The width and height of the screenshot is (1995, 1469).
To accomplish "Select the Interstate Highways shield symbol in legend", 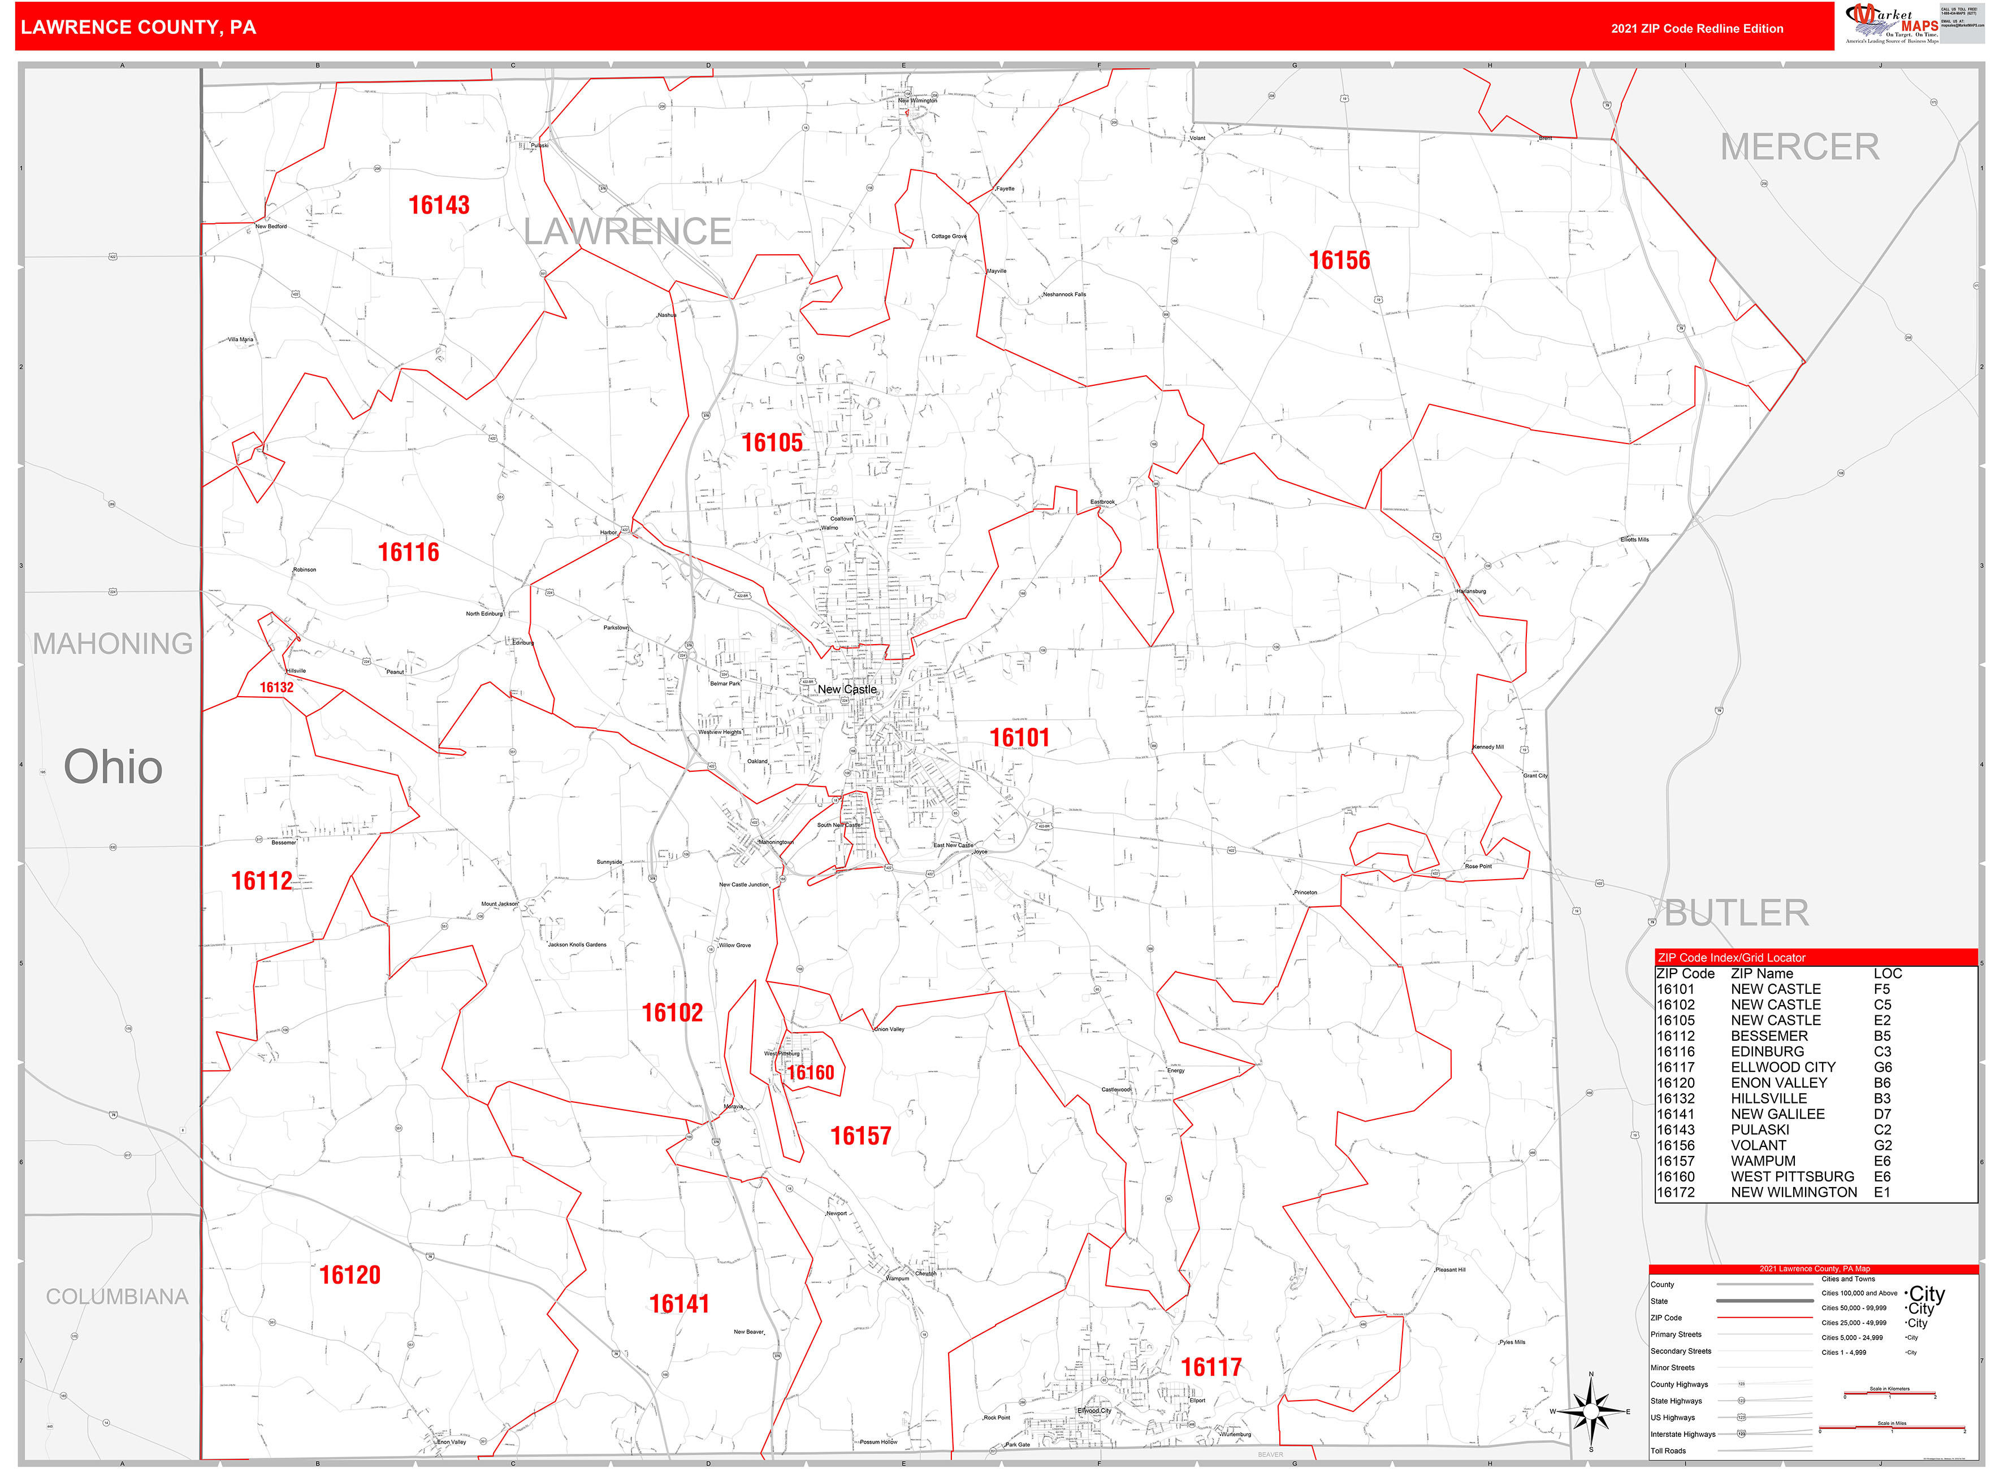I will [x=1742, y=1435].
